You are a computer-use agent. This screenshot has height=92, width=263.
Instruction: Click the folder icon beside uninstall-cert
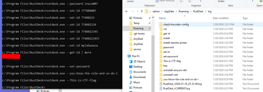click(161, 75)
